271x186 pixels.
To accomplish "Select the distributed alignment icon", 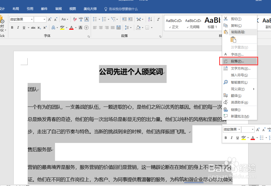I will 119,27.
